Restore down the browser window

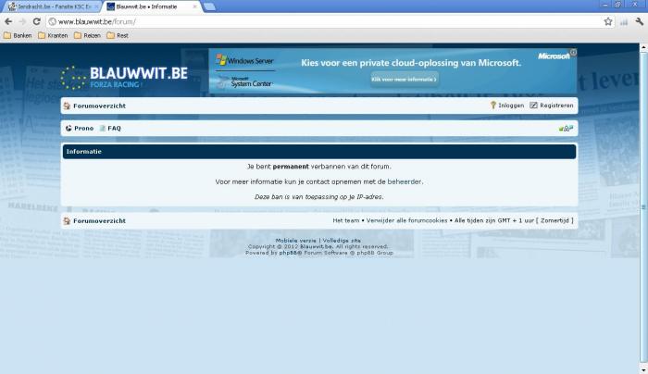tap(617, 5)
